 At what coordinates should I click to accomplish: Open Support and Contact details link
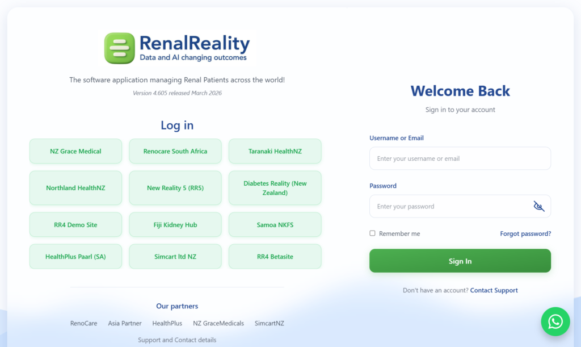(177, 340)
